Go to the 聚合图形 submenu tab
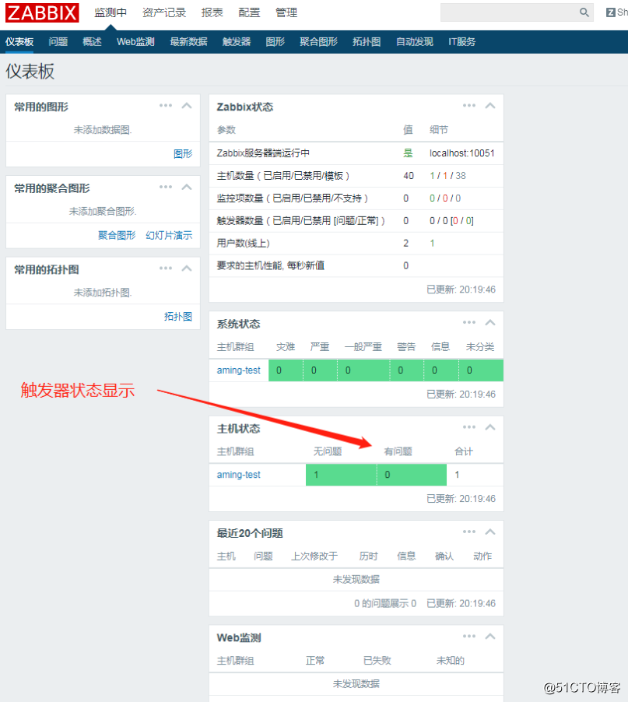The width and height of the screenshot is (628, 702). point(319,41)
